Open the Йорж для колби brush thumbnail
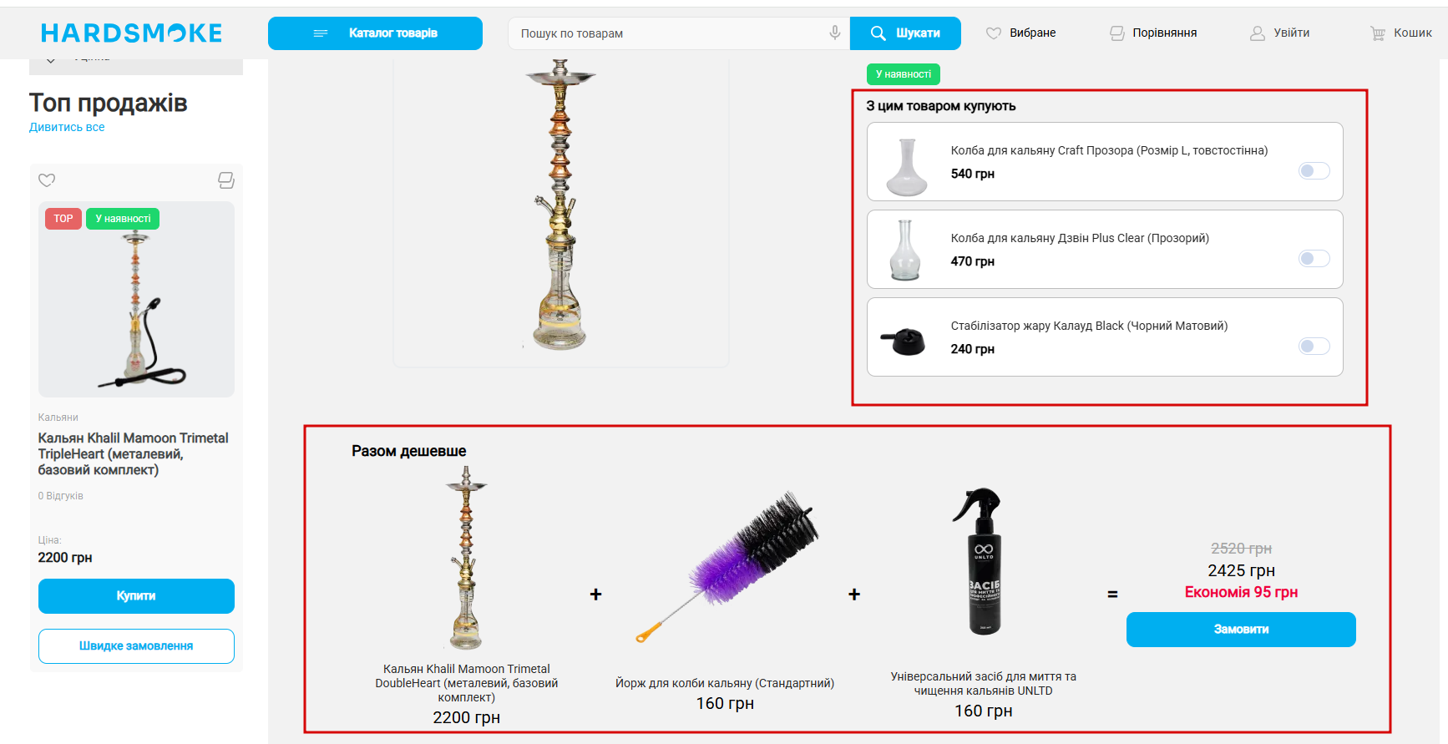This screenshot has height=744, width=1448. [x=725, y=568]
